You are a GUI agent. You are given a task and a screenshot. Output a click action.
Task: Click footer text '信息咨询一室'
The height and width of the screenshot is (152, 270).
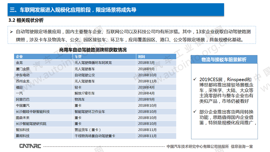[x=242, y=147]
